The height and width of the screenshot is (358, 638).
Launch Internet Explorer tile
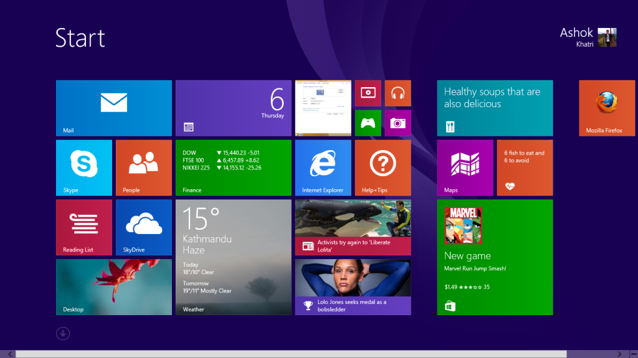point(323,167)
